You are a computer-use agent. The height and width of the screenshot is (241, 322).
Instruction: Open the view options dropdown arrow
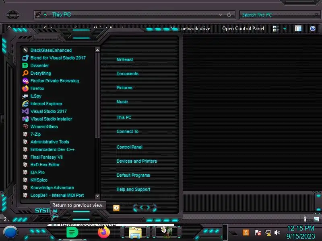click(285, 29)
